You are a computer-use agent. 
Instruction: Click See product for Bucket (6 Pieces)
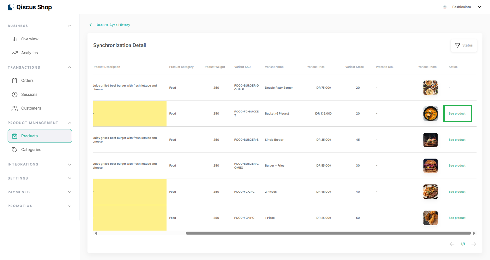click(457, 114)
